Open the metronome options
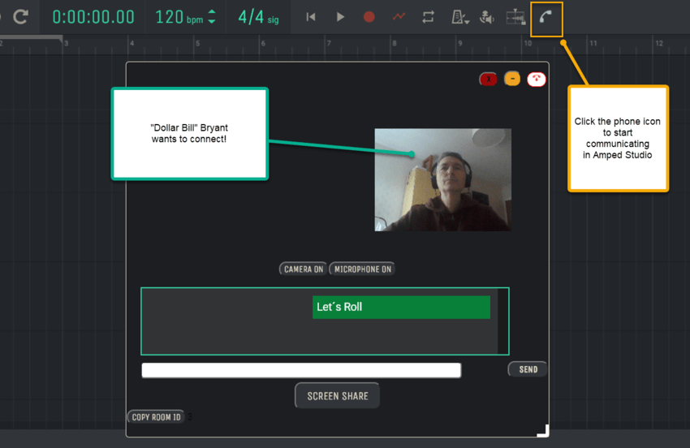 [x=459, y=17]
